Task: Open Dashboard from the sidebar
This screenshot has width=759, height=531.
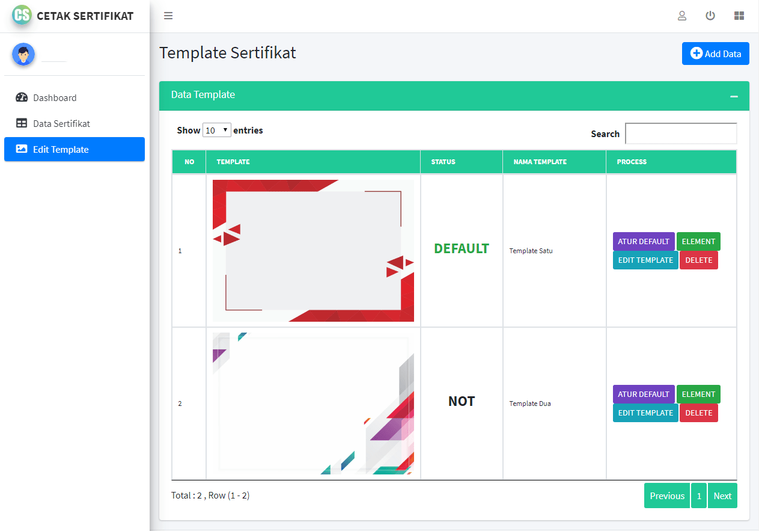Action: (55, 97)
